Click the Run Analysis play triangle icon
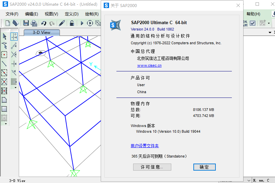The height and width of the screenshot is (183, 275). pos(82,23)
